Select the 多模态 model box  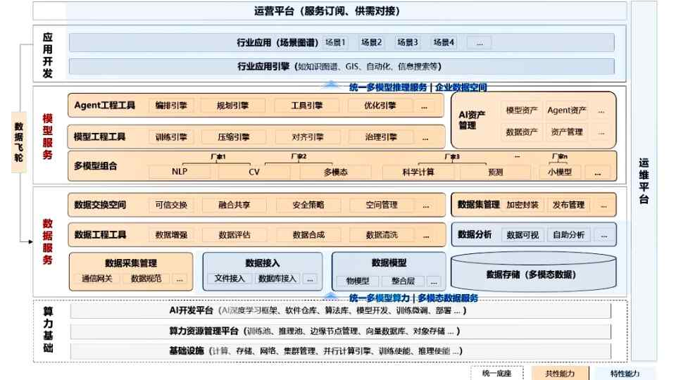(x=337, y=172)
